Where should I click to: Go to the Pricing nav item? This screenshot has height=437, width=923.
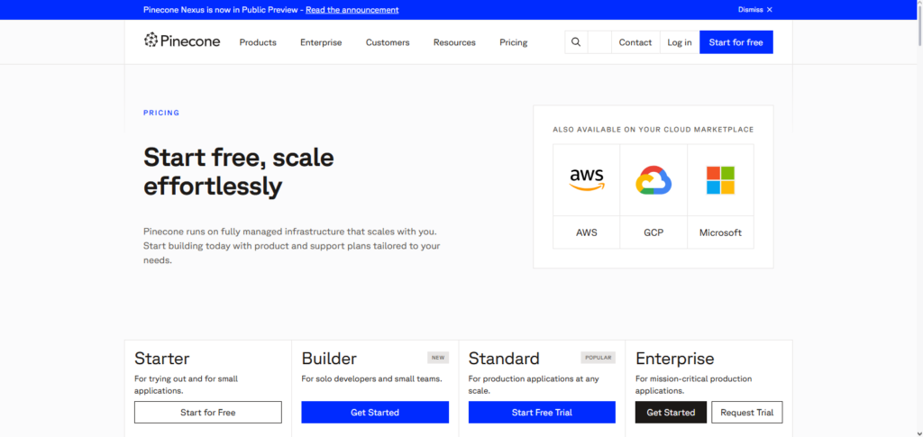(x=513, y=42)
